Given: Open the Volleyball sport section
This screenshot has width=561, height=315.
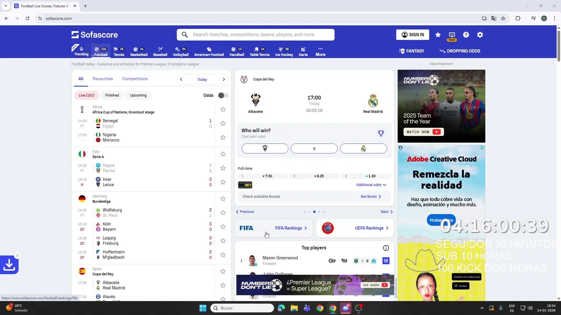Looking at the screenshot, I should (x=181, y=51).
